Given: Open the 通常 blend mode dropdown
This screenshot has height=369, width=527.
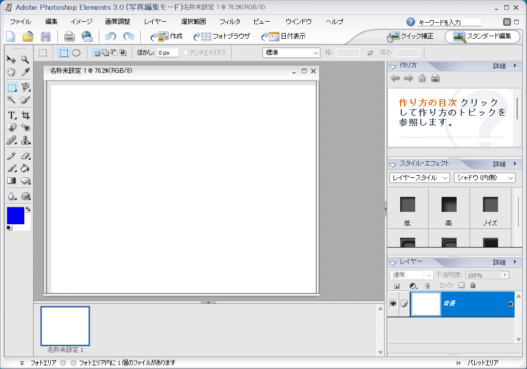Looking at the screenshot, I should 411,274.
